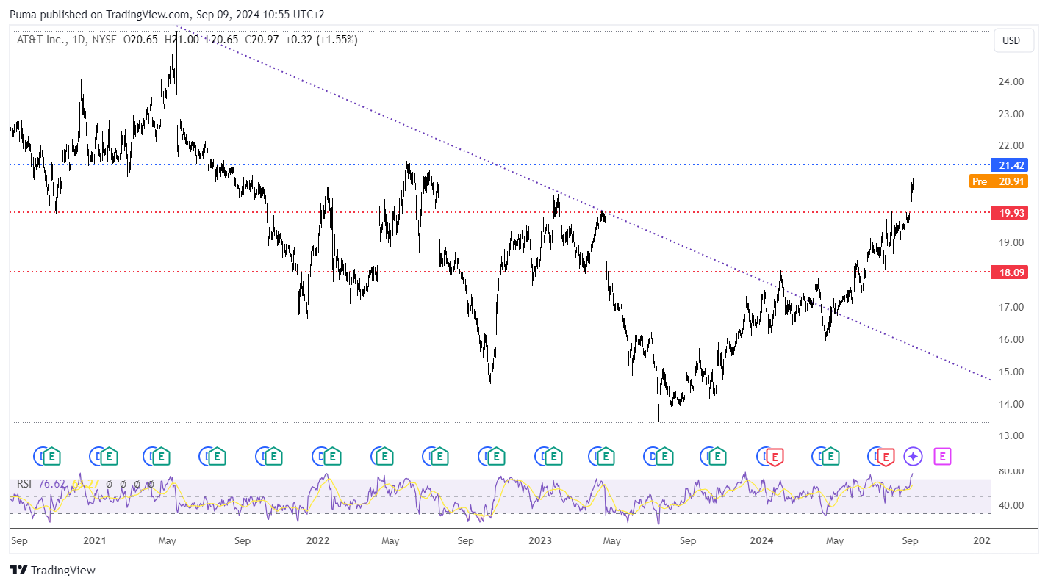Viewport: 1048px width, 586px height.
Task: Click the 16.00 price axis label
Action: pyautogui.click(x=1011, y=339)
